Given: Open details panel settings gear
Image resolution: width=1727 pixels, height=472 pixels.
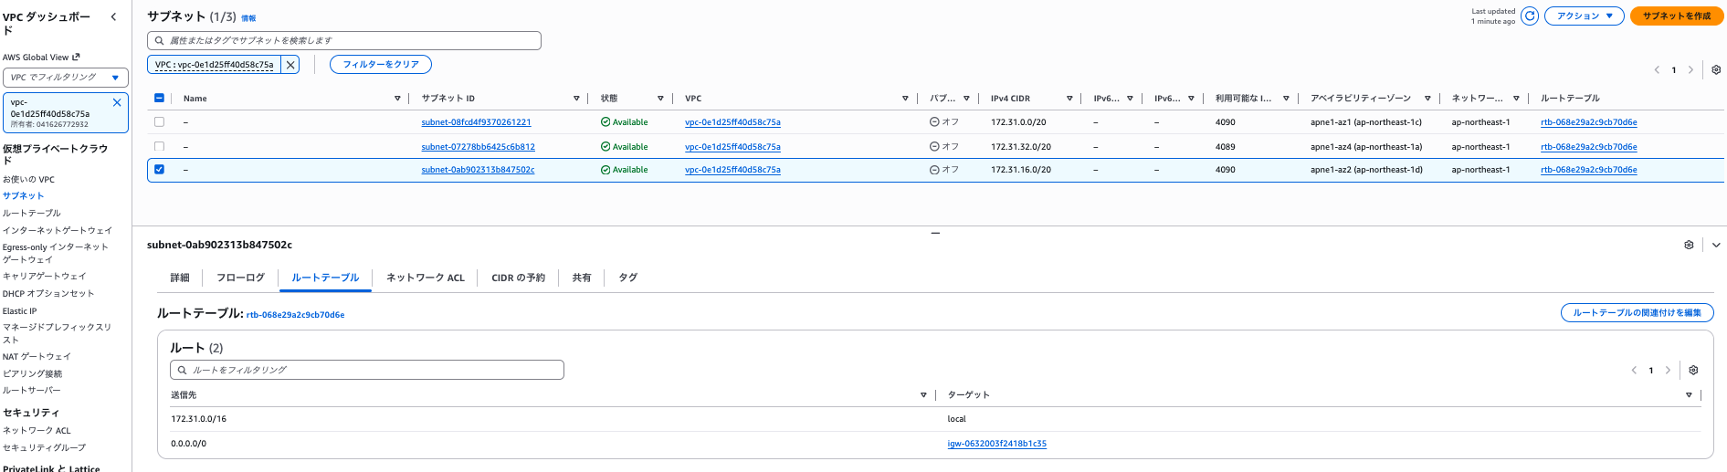Looking at the screenshot, I should pyautogui.click(x=1689, y=245).
